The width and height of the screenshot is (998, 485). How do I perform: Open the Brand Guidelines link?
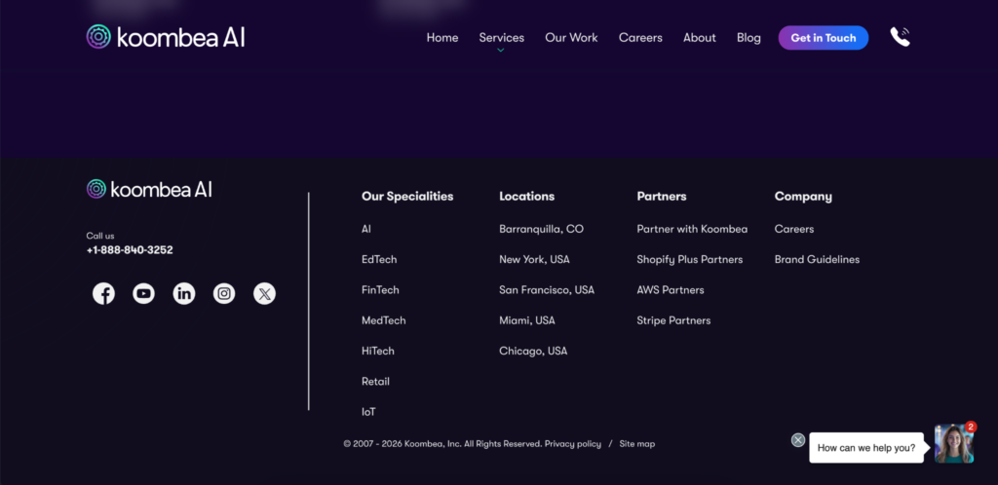(817, 260)
